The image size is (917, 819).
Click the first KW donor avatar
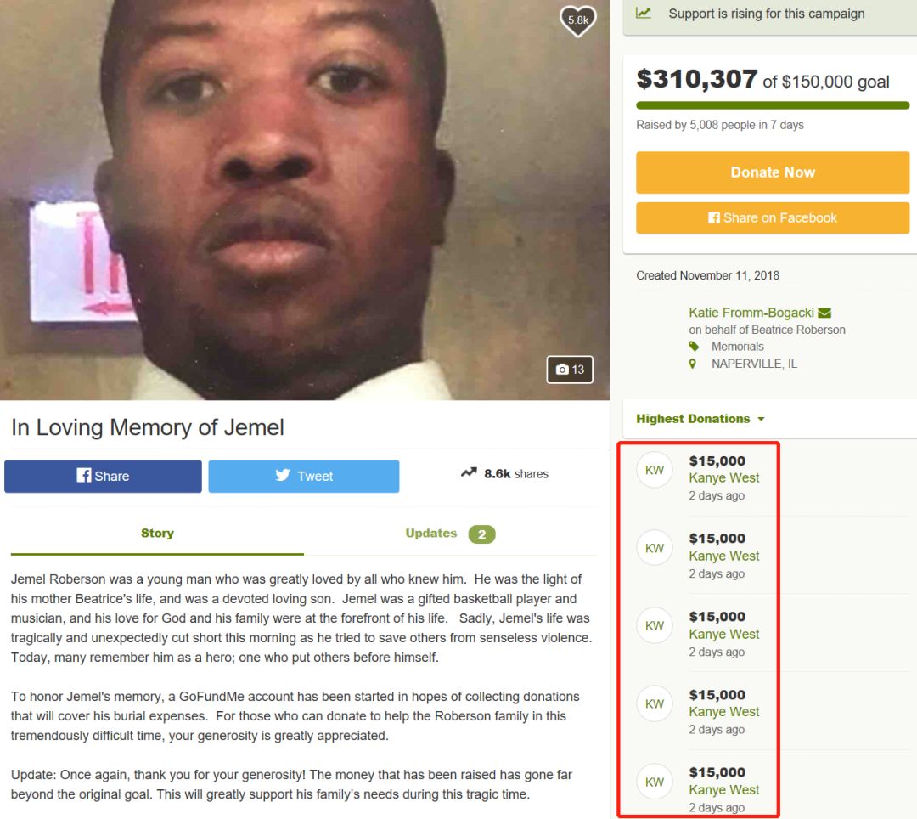pyautogui.click(x=655, y=470)
